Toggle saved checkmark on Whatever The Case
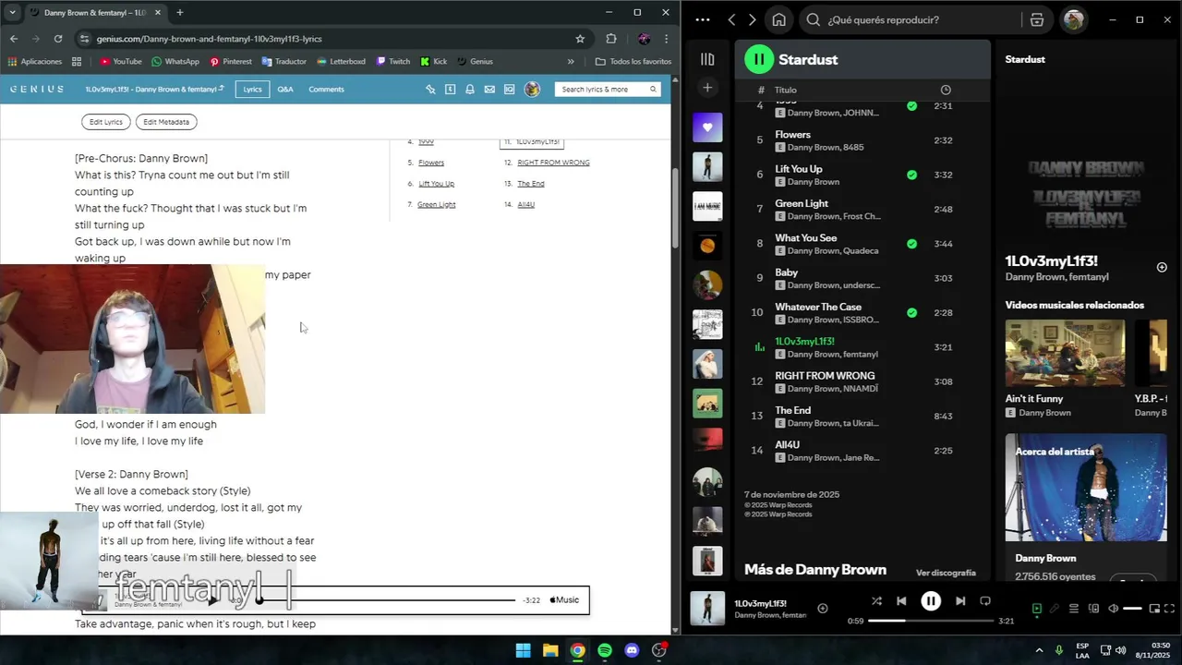This screenshot has height=665, width=1182. (x=911, y=313)
